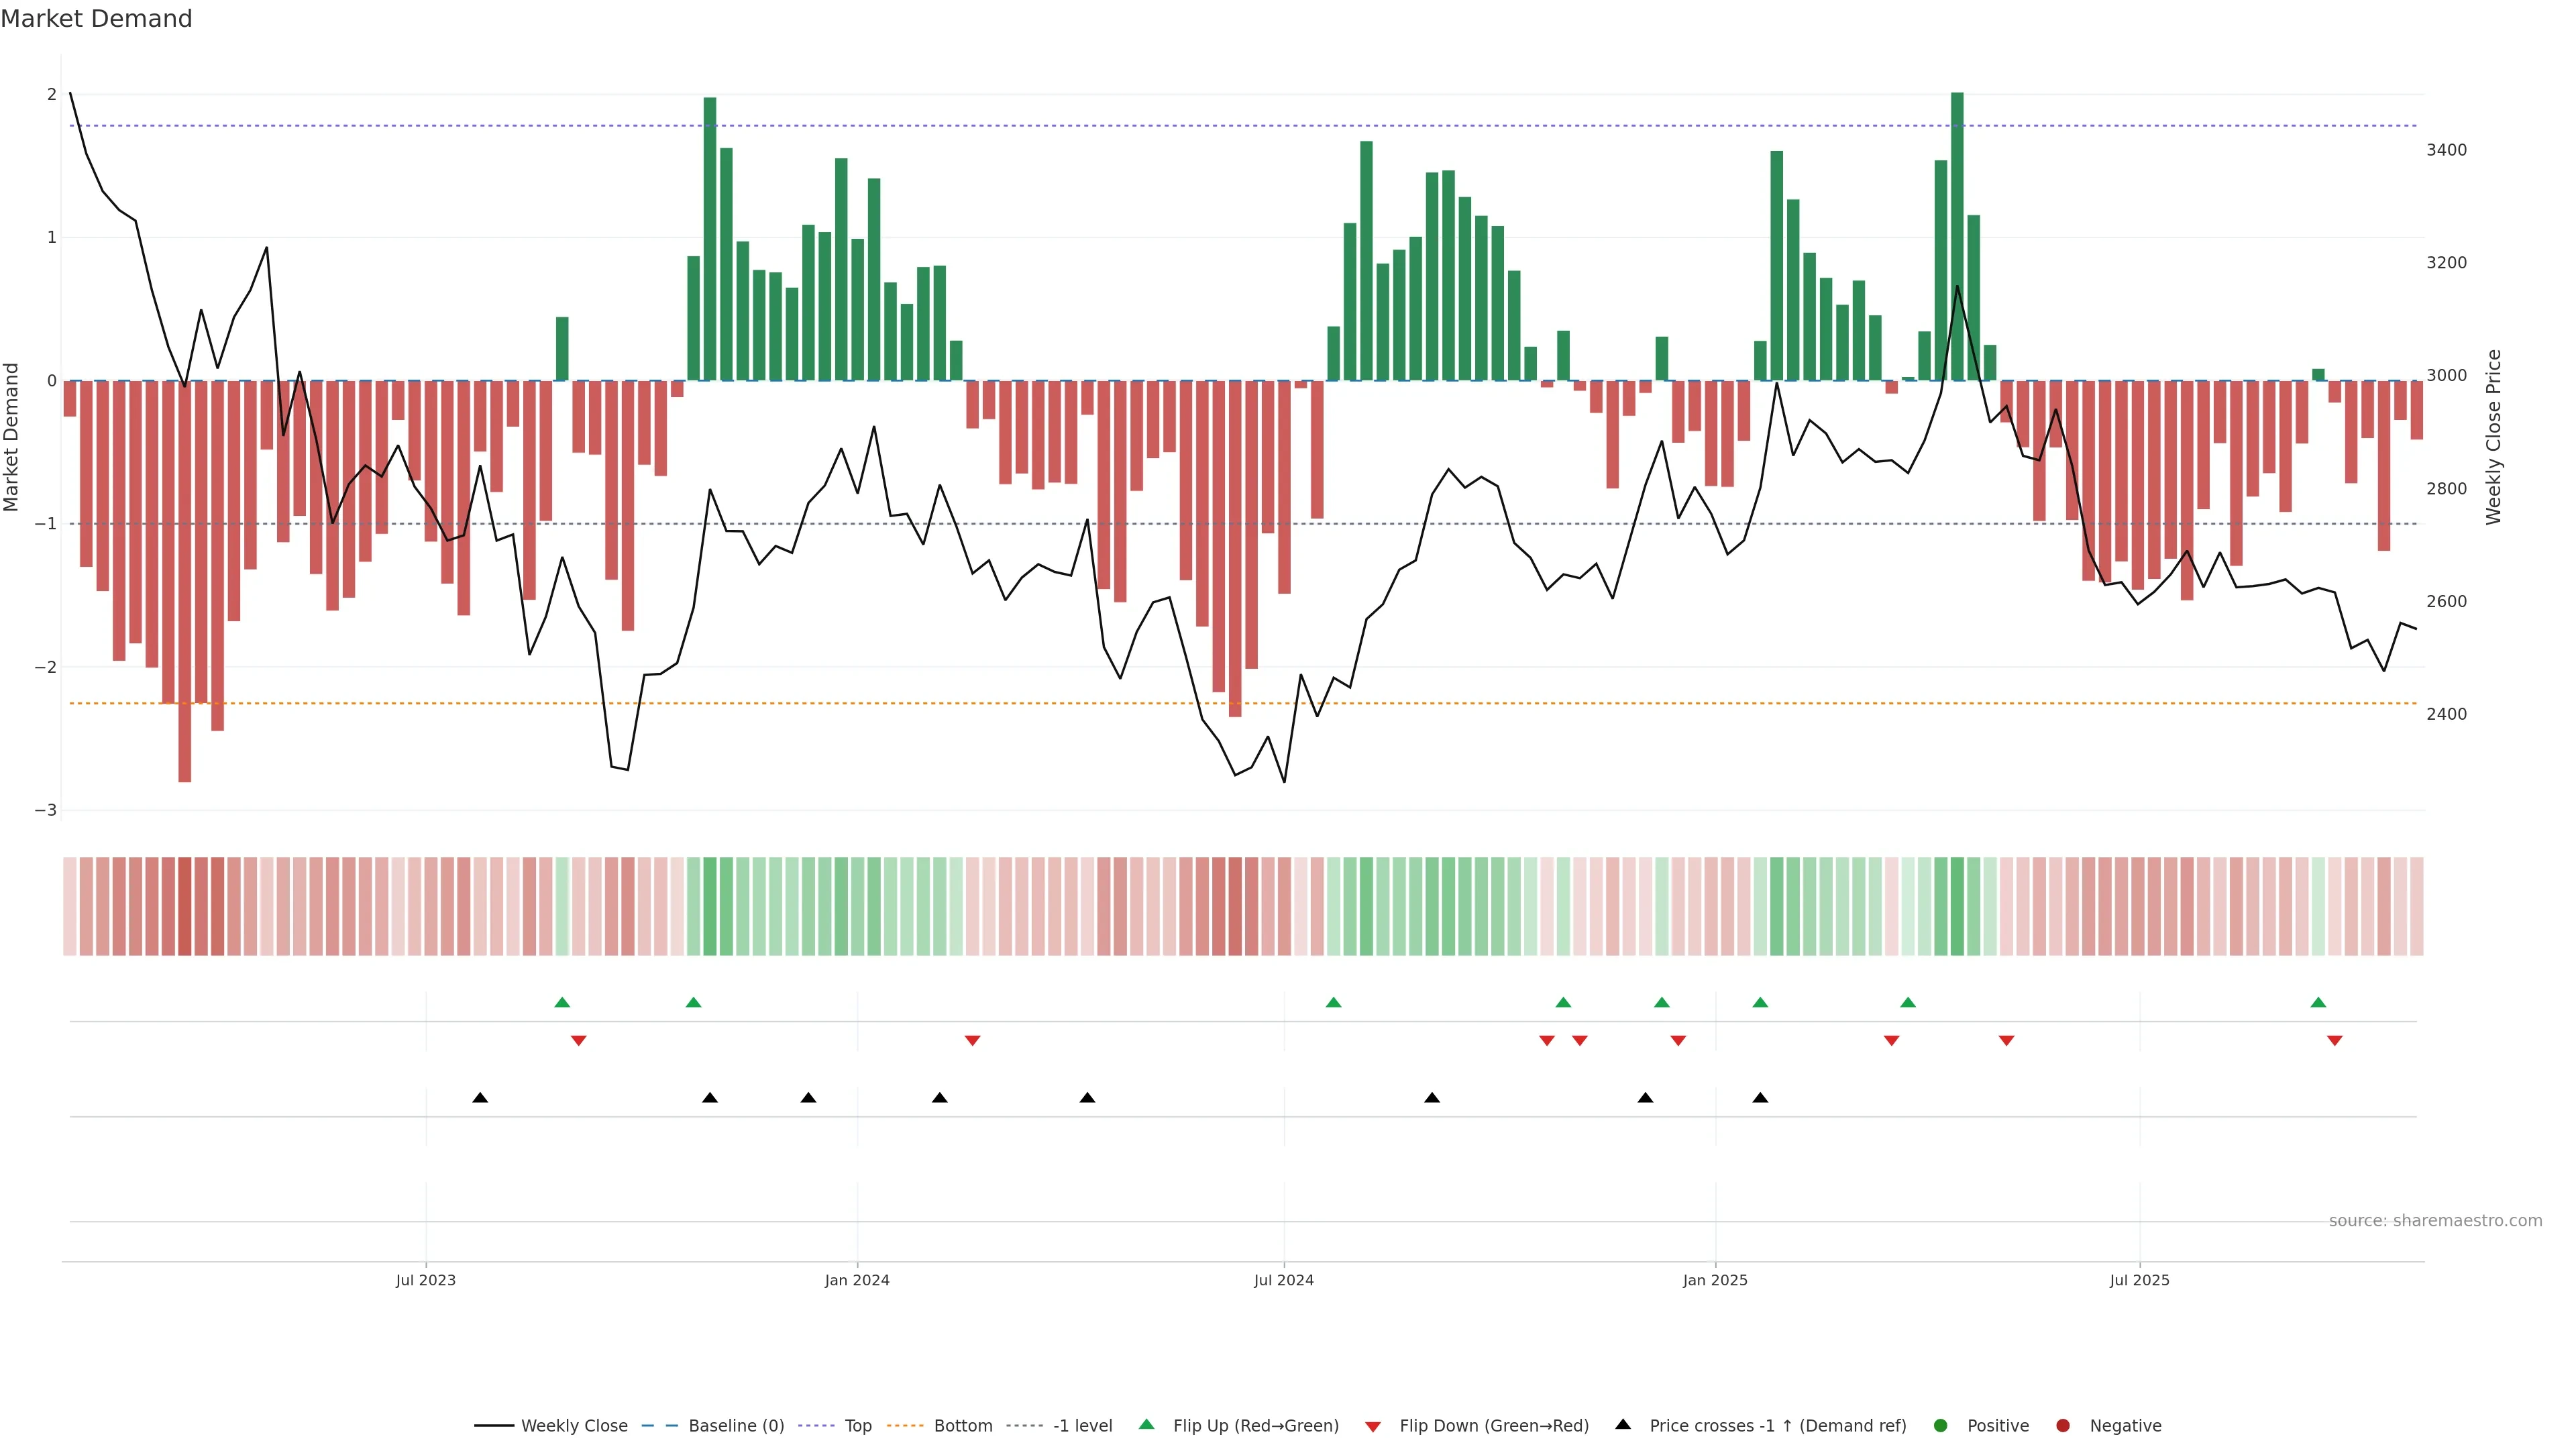Click the Jan 2025 axis label
2576x1449 pixels.
pyautogui.click(x=1715, y=1280)
